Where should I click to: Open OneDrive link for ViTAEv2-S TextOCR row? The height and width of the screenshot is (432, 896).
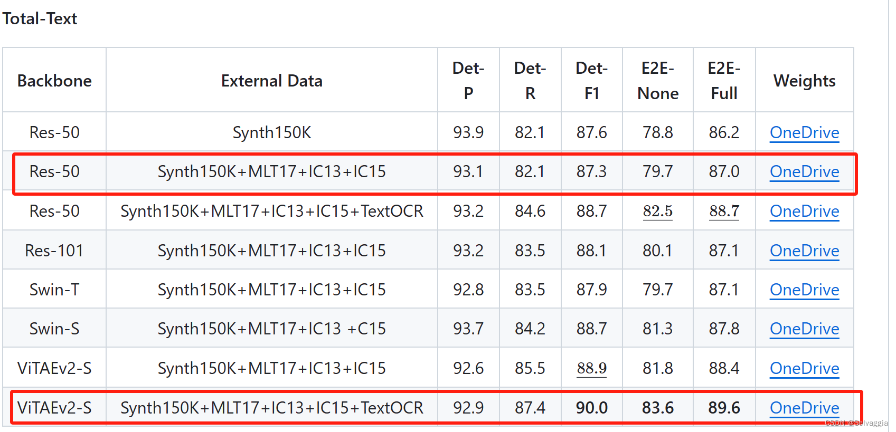[x=804, y=408]
